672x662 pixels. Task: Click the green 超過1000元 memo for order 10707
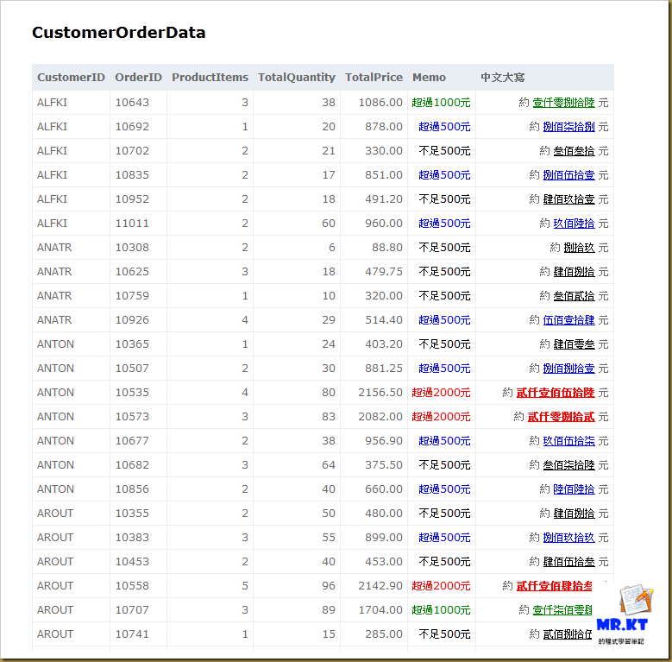click(x=441, y=609)
